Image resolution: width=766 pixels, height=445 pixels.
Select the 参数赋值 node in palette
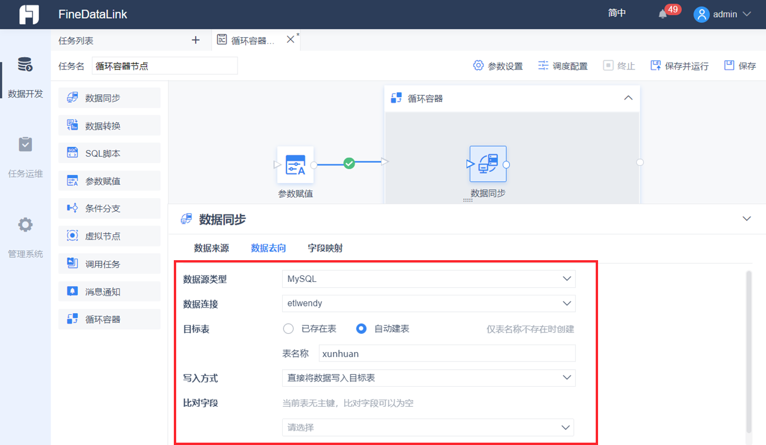[x=110, y=181]
